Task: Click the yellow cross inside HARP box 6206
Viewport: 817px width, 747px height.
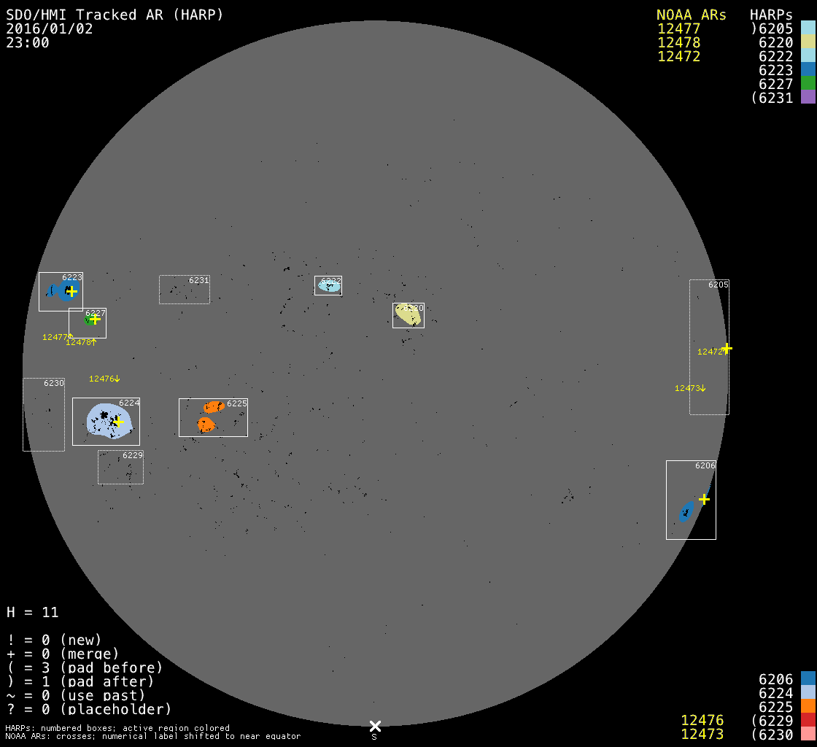Action: 704,499
